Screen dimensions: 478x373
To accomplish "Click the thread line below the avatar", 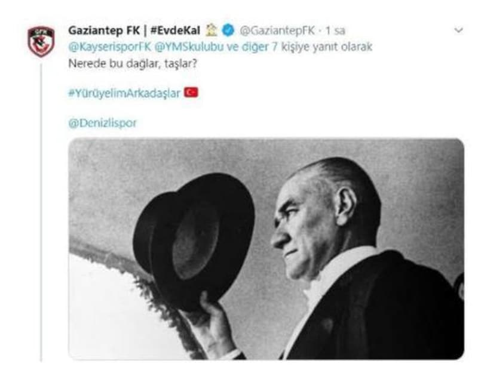I will [x=41, y=212].
